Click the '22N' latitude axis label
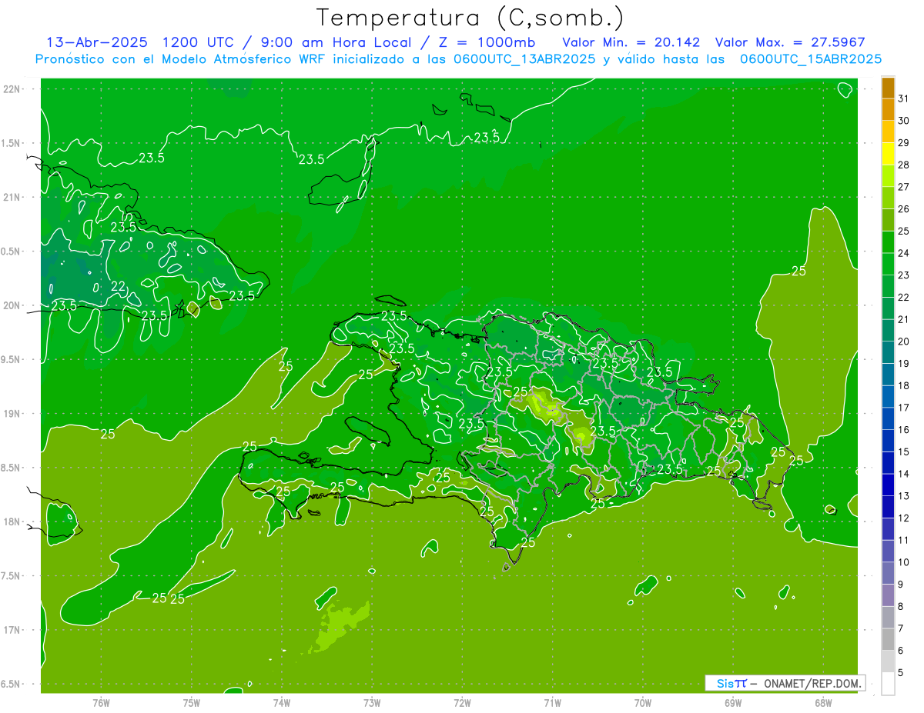The width and height of the screenshot is (924, 713). pos(12,89)
